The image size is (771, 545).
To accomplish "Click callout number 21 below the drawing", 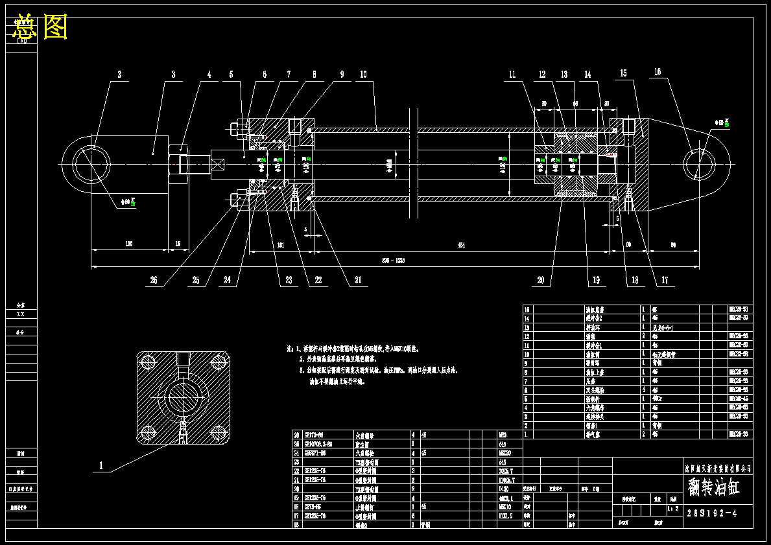I will pos(358,280).
